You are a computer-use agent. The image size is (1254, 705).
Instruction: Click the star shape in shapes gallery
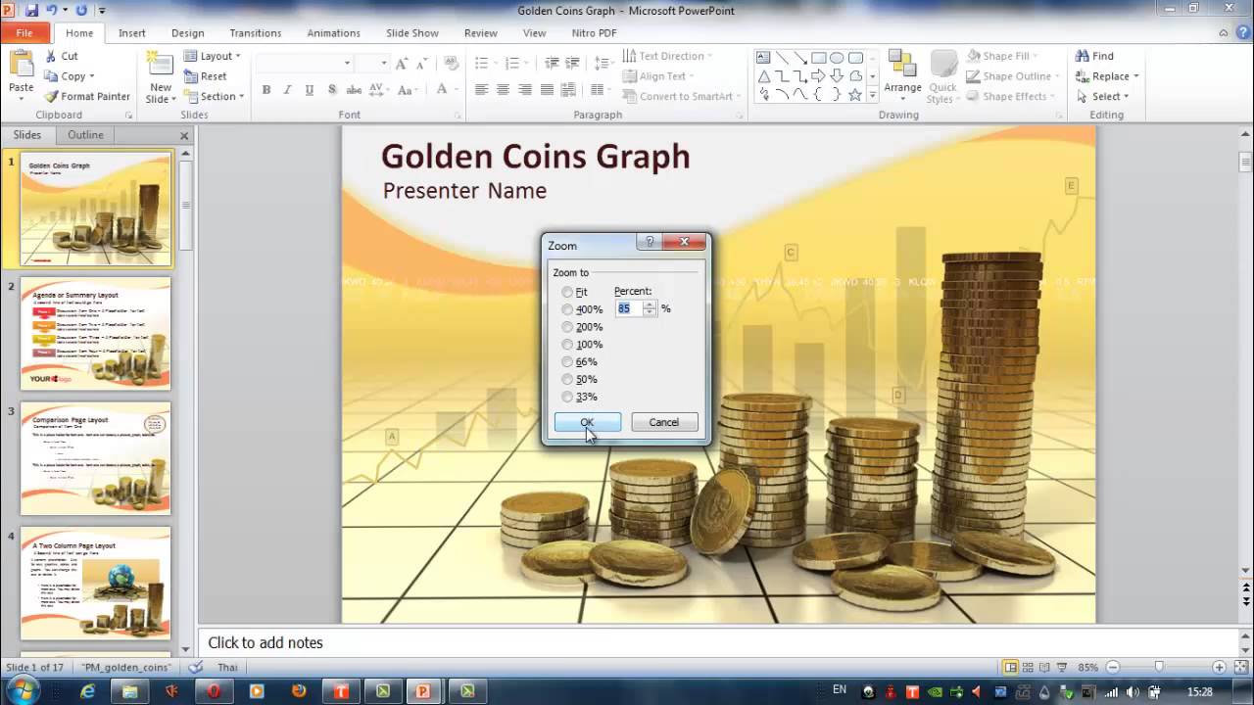tap(854, 95)
